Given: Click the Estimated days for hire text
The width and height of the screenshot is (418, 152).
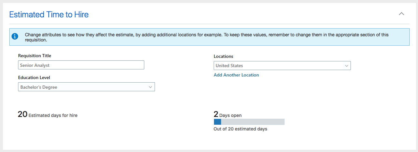Looking at the screenshot, I should [x=53, y=115].
